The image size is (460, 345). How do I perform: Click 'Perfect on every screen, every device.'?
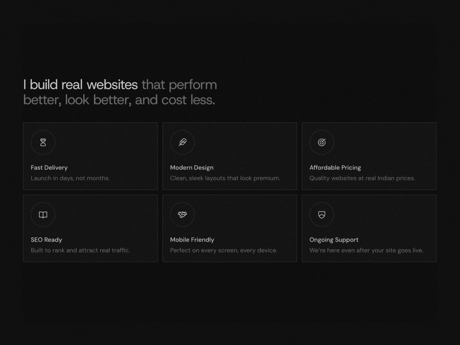tap(224, 250)
